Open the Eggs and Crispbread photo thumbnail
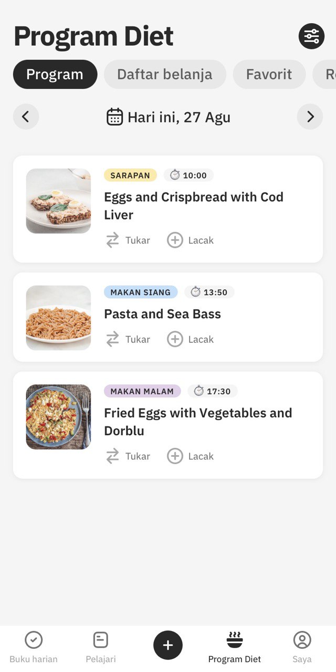Viewport: 336px width, 672px height. (58, 201)
